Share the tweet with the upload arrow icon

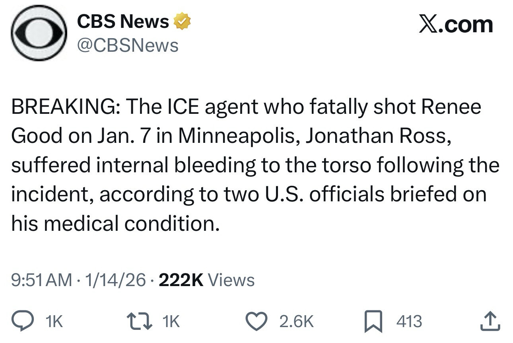[489, 321]
